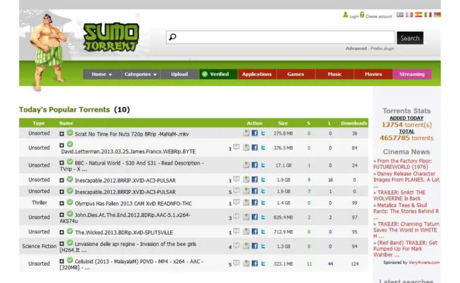Viewport: 460px width, 283px height.
Task: Browse the Applications category
Action: [x=257, y=74]
